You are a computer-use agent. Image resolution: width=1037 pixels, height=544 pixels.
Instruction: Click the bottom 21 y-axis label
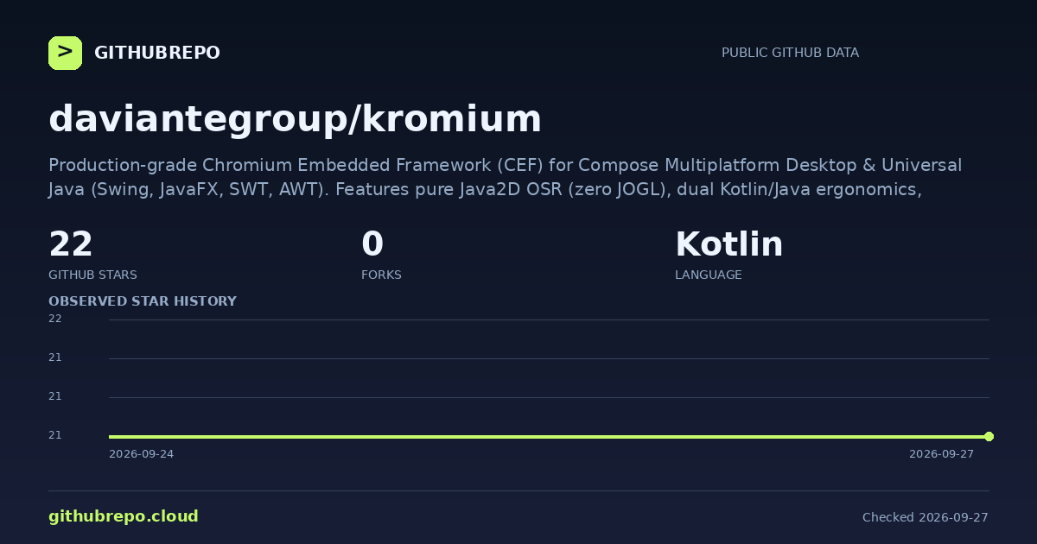click(x=55, y=435)
